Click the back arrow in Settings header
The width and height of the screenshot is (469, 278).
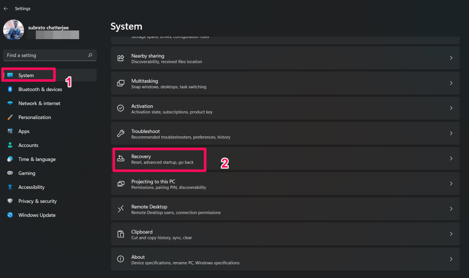point(6,9)
